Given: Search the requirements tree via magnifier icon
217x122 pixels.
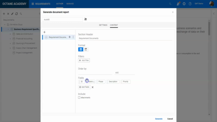Looking at the screenshot, I should [21, 14].
